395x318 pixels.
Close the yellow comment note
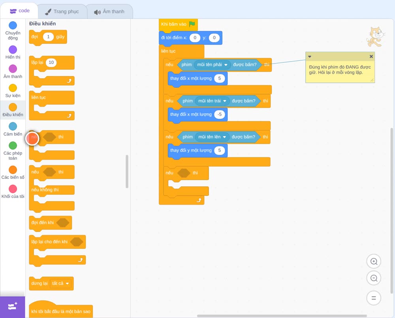(x=371, y=56)
